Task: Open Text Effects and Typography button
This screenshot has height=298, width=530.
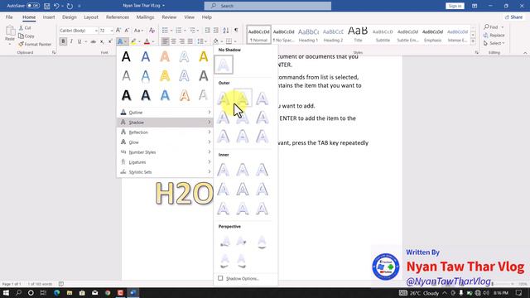Action: click(x=120, y=41)
